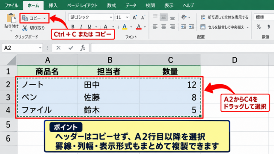Click the cell with value 12
274x154 pixels.
click(170, 85)
